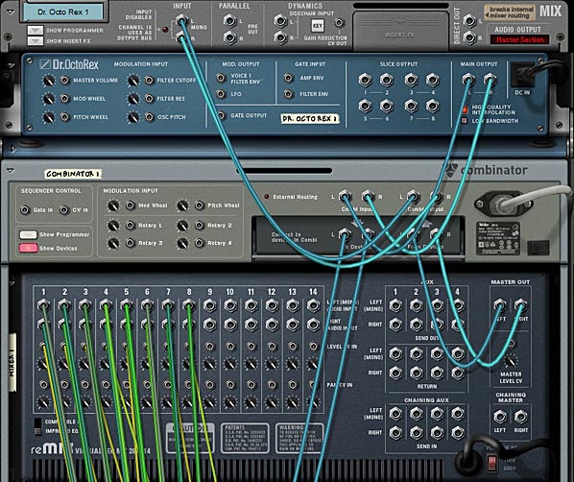Click Dr.OctoRex Slice Output 1 jack

[x=365, y=80]
